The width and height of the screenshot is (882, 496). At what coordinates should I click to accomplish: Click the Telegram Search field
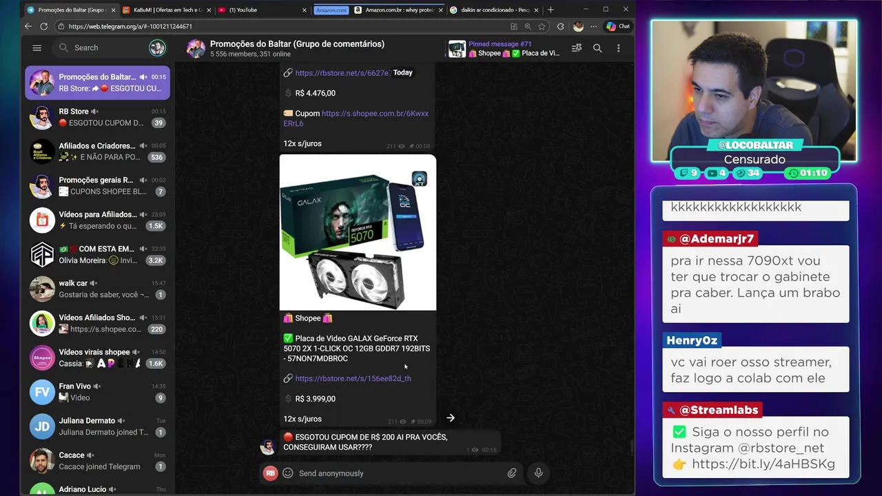110,48
